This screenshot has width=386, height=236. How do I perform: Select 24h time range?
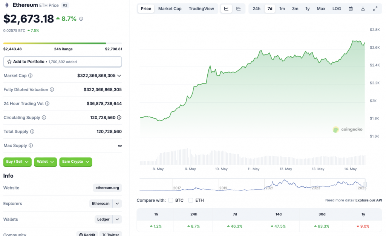(256, 9)
